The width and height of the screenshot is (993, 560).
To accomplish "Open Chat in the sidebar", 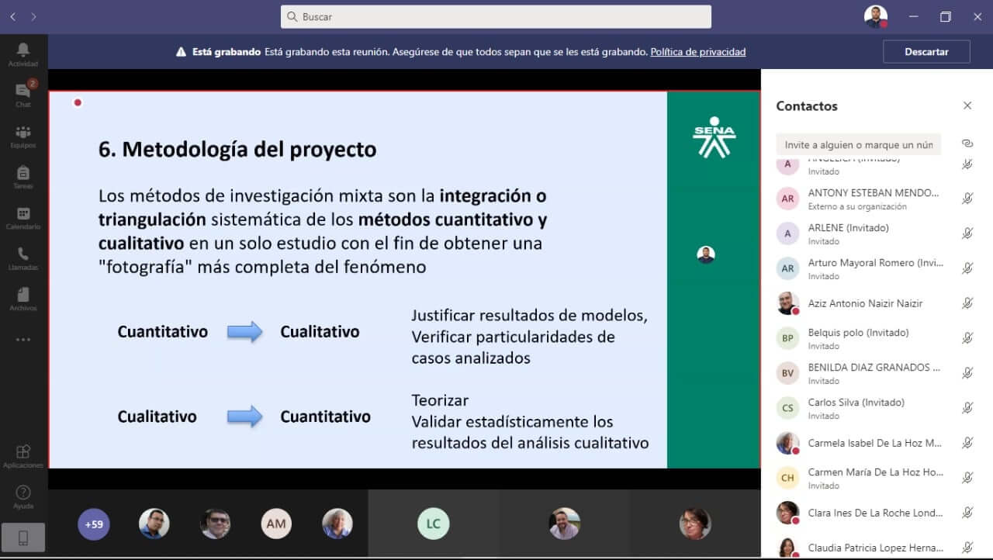I will pos(23,94).
